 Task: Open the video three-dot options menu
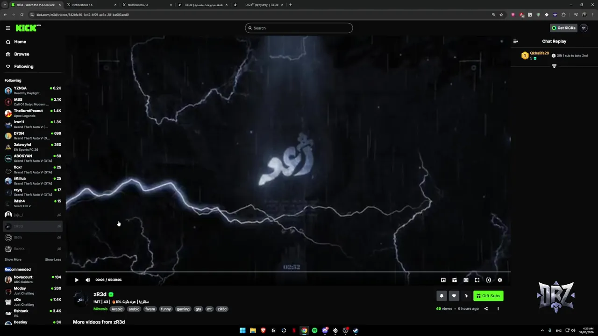pos(498,308)
